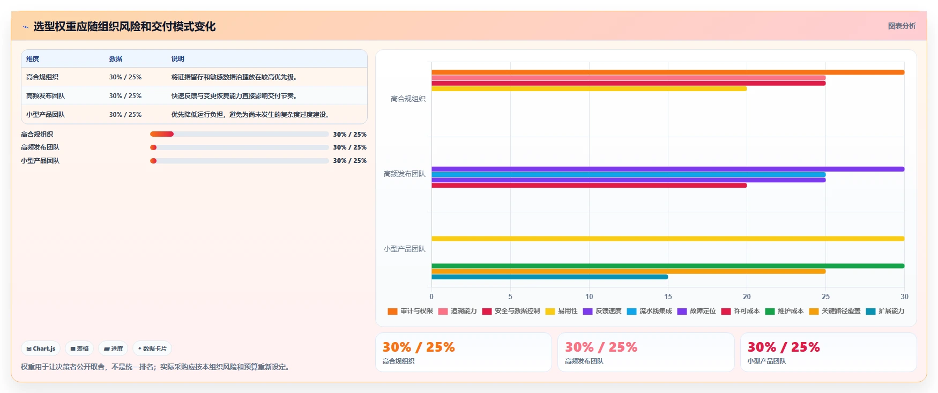Click the footnote starting with 权重用于让决策者
The width and height of the screenshot is (938, 393).
157,367
